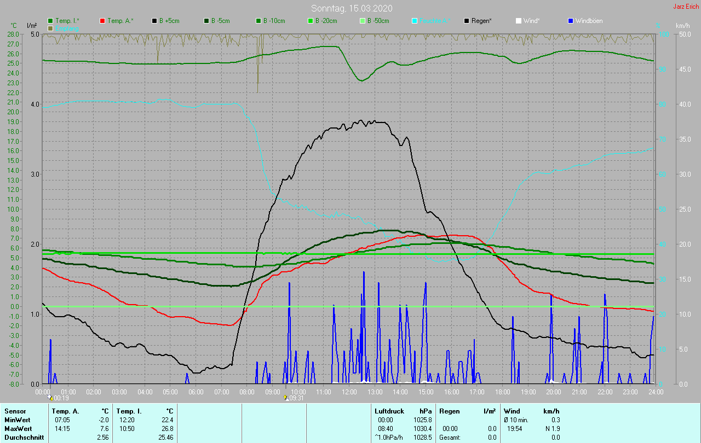Image resolution: width=701 pixels, height=443 pixels.
Task: Click the B -20cm legend square
Action: [x=311, y=21]
